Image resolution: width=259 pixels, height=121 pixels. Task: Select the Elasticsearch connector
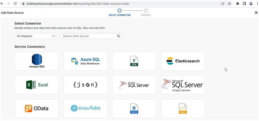183,61
